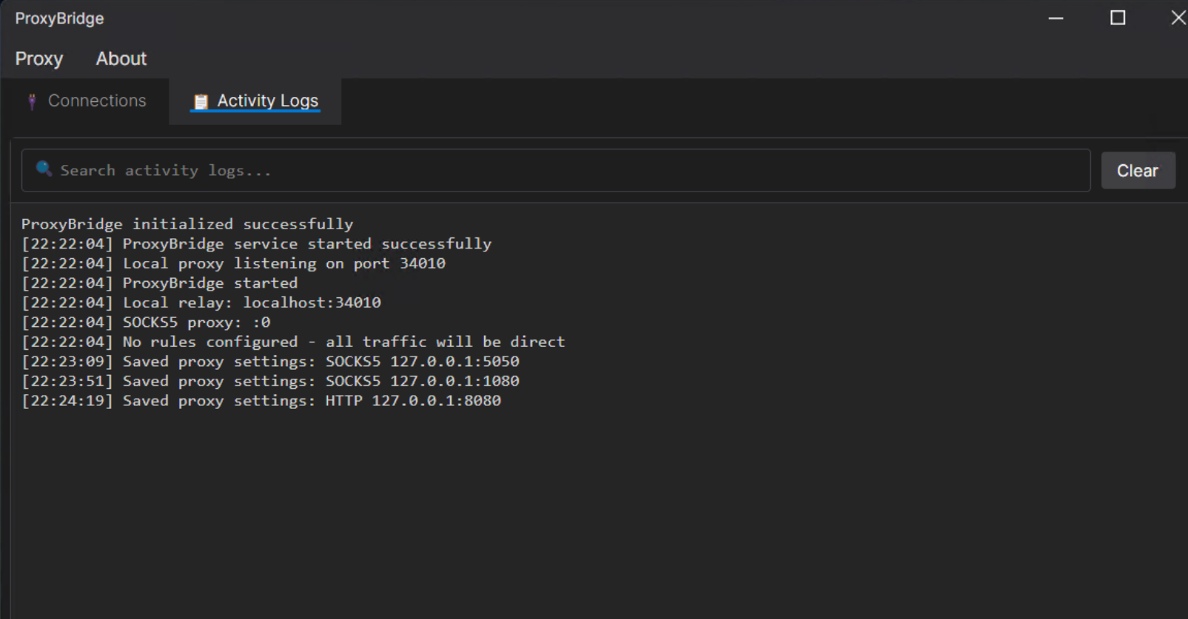Click the ProxyBridge window title text

click(x=59, y=18)
